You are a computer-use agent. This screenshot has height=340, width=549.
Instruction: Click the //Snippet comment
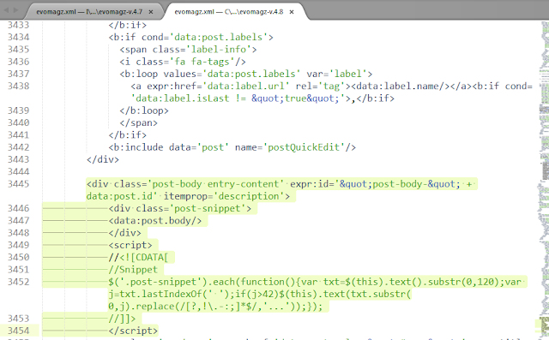[133, 270]
